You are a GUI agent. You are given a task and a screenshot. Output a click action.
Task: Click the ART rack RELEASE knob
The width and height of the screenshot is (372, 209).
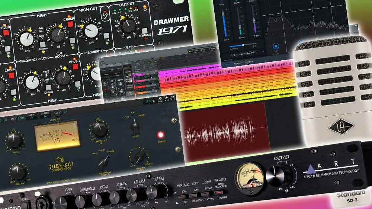pos(132,195)
